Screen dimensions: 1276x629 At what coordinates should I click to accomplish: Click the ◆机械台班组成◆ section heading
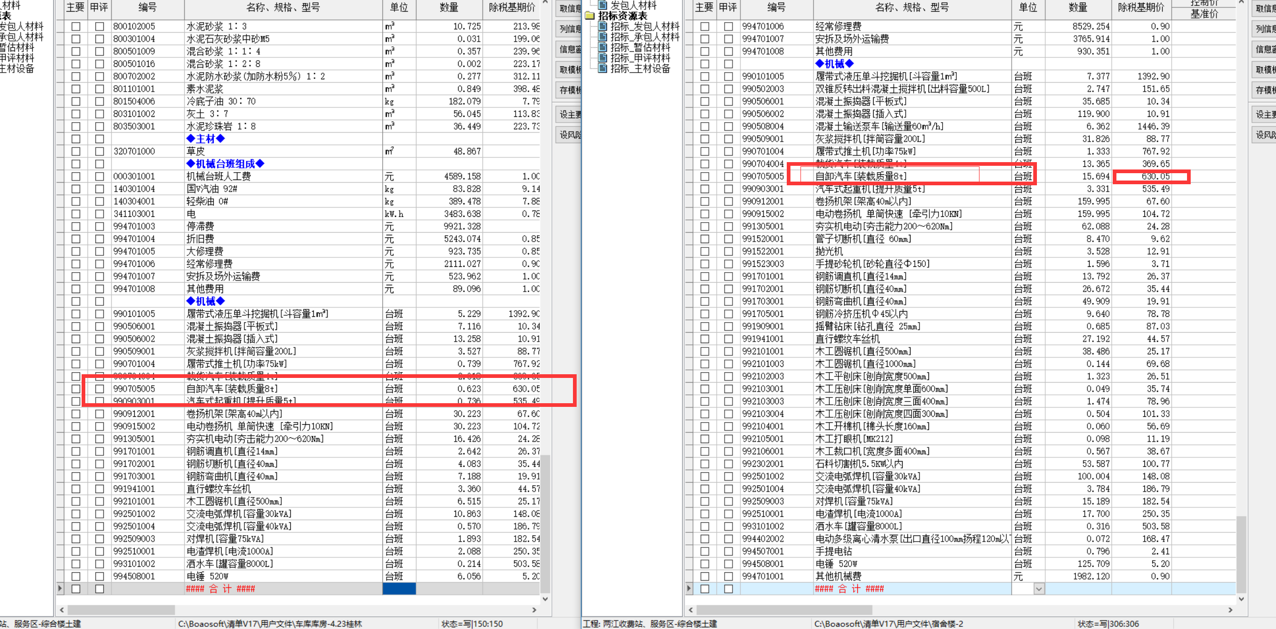pos(225,164)
